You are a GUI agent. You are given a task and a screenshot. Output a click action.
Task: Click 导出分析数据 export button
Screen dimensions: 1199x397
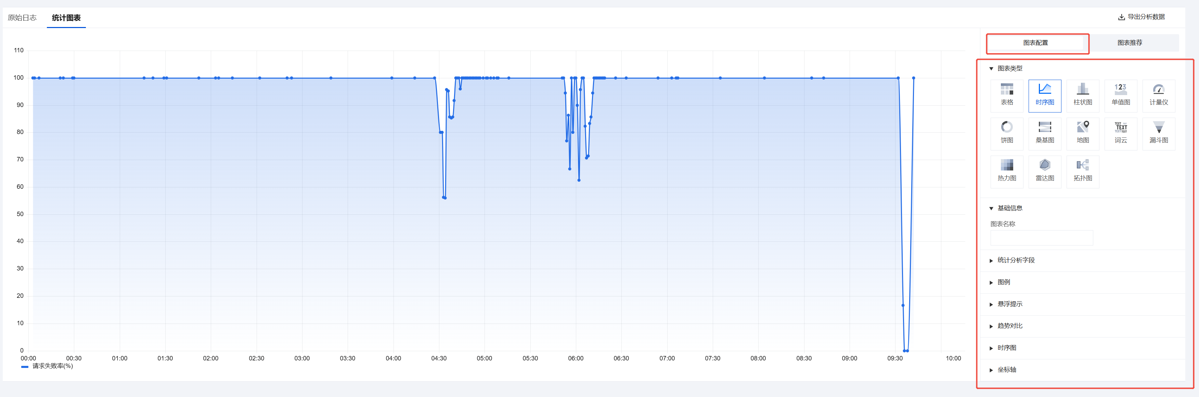(x=1141, y=17)
